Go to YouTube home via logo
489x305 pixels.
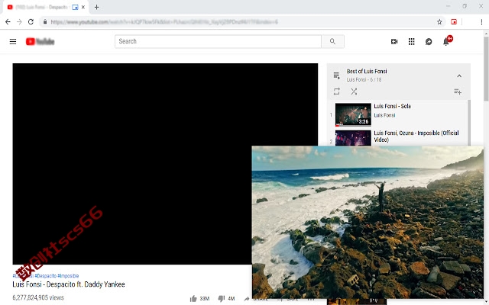pyautogui.click(x=40, y=41)
